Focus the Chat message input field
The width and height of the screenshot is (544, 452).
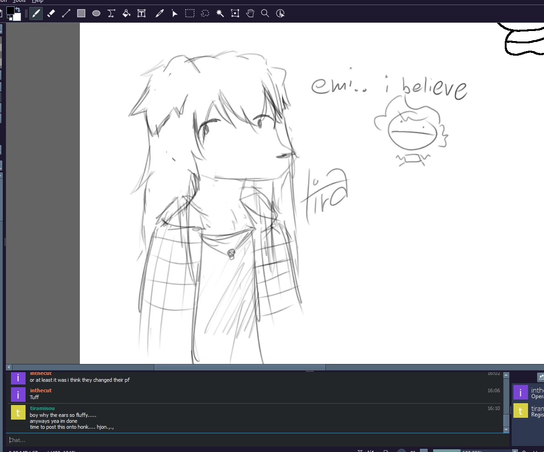click(257, 440)
